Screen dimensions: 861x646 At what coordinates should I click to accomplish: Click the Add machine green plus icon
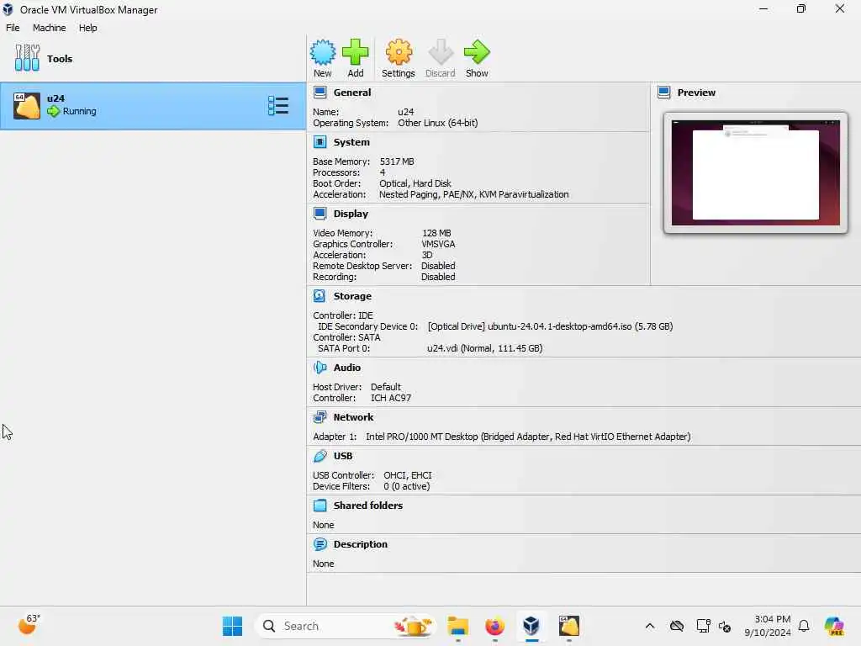pyautogui.click(x=356, y=52)
